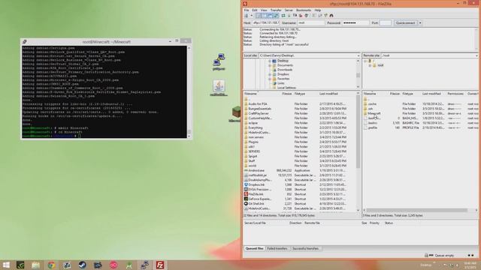Open the Local site path dropdown
Screen dimensions: 481x270
click(358, 55)
